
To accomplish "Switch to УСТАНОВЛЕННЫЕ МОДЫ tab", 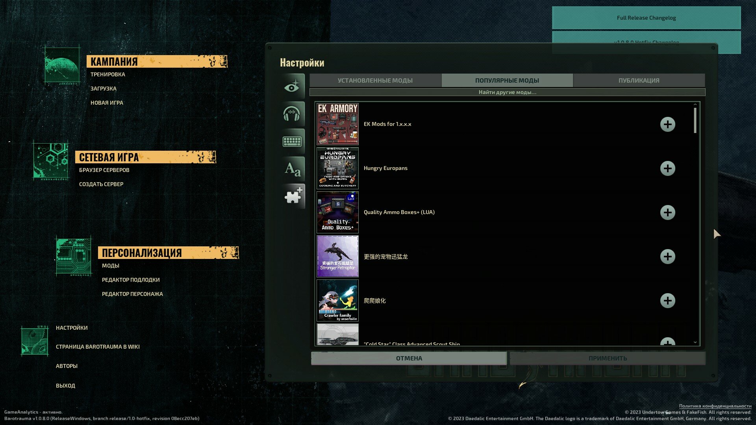I will pyautogui.click(x=375, y=80).
